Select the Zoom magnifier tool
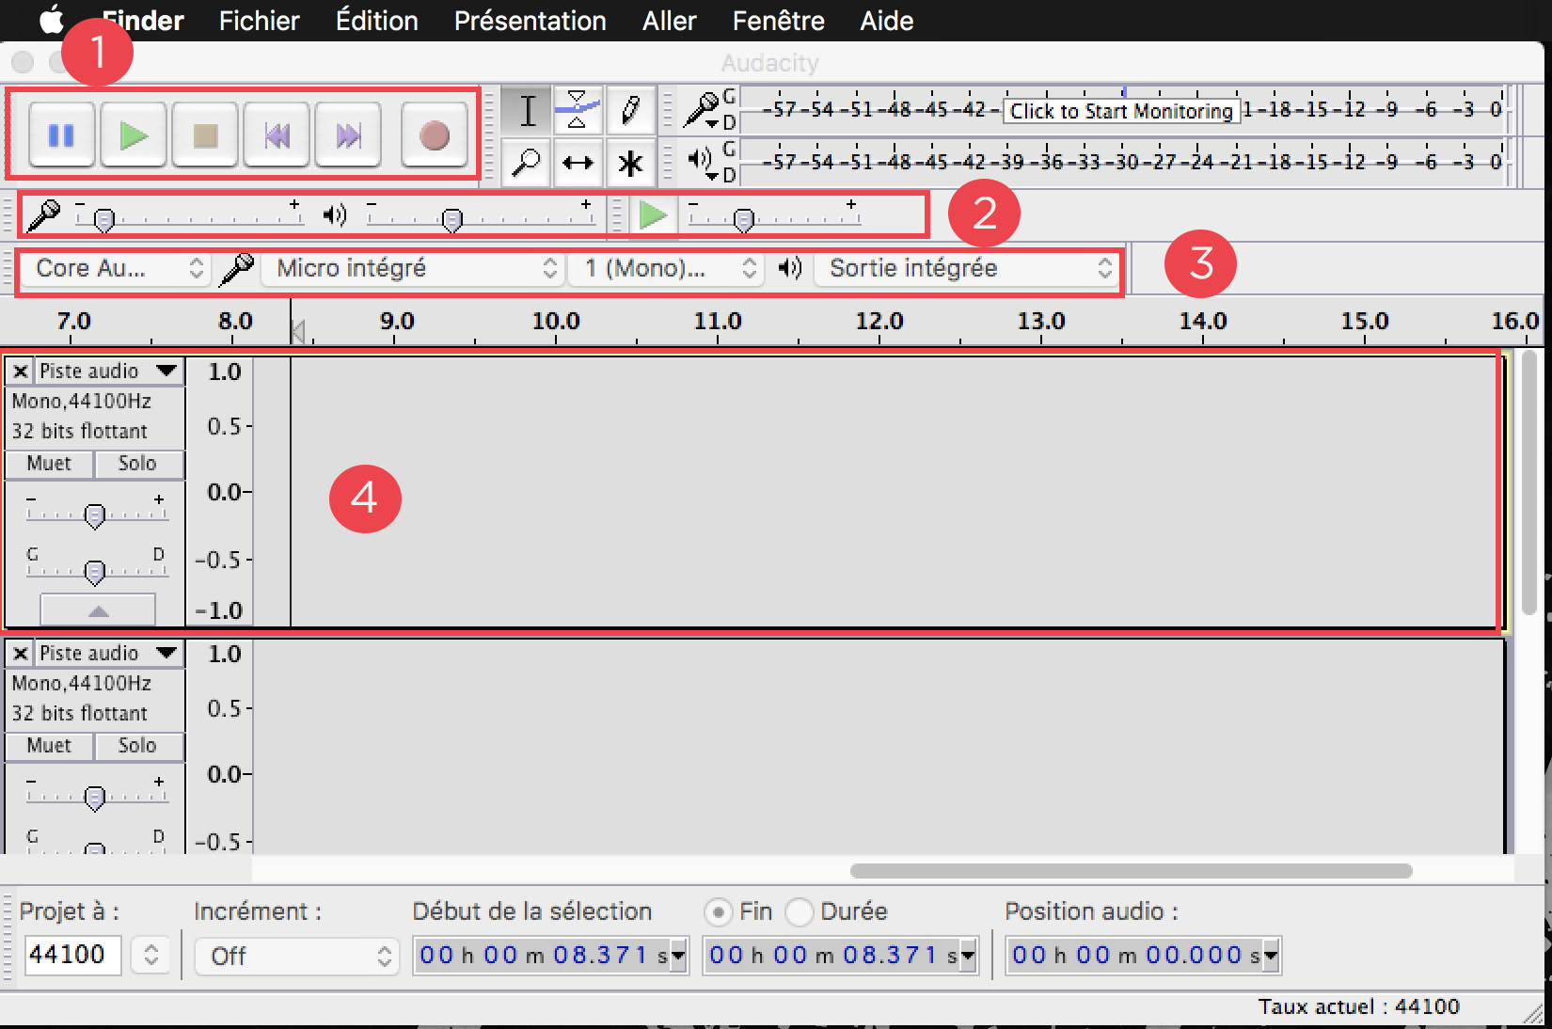The height and width of the screenshot is (1029, 1552). (528, 163)
